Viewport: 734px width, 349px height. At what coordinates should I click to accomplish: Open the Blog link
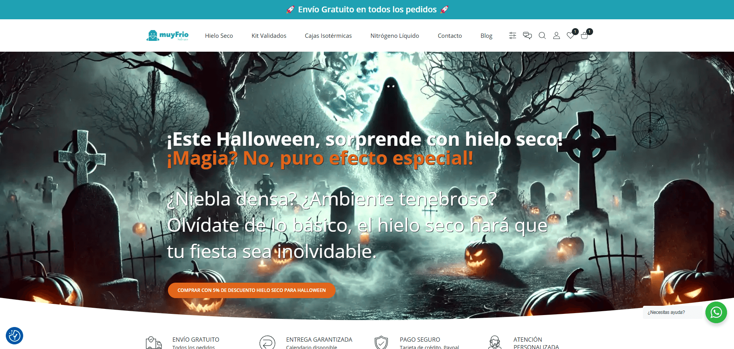[486, 36]
